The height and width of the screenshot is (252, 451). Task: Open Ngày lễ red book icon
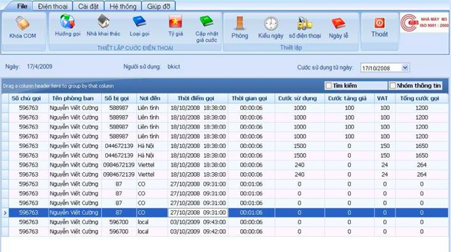click(338, 23)
